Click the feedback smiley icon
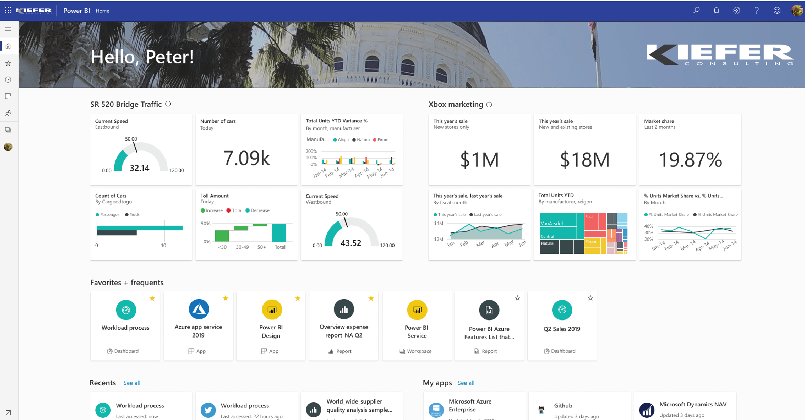Image resolution: width=805 pixels, height=420 pixels. 777,11
